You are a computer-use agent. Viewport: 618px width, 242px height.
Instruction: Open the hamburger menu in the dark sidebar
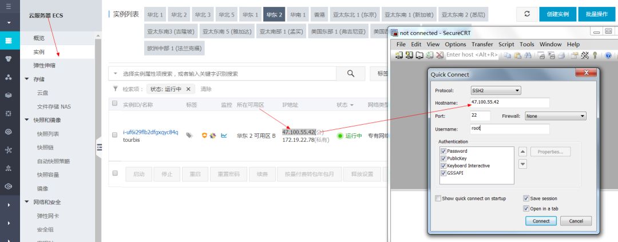point(9,6)
